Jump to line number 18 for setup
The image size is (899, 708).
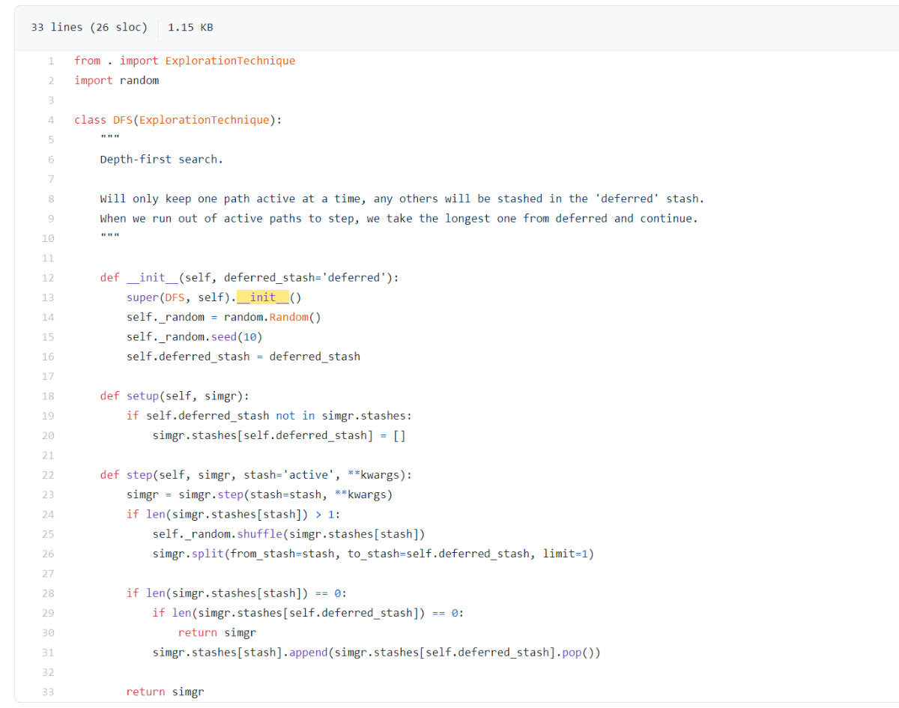click(x=48, y=396)
